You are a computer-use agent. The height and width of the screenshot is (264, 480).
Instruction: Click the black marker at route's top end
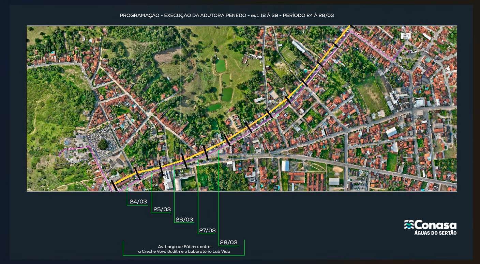[352, 27]
